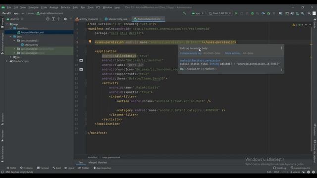Open the Refactor menu
The width and height of the screenshot is (317, 178).
[65, 7]
